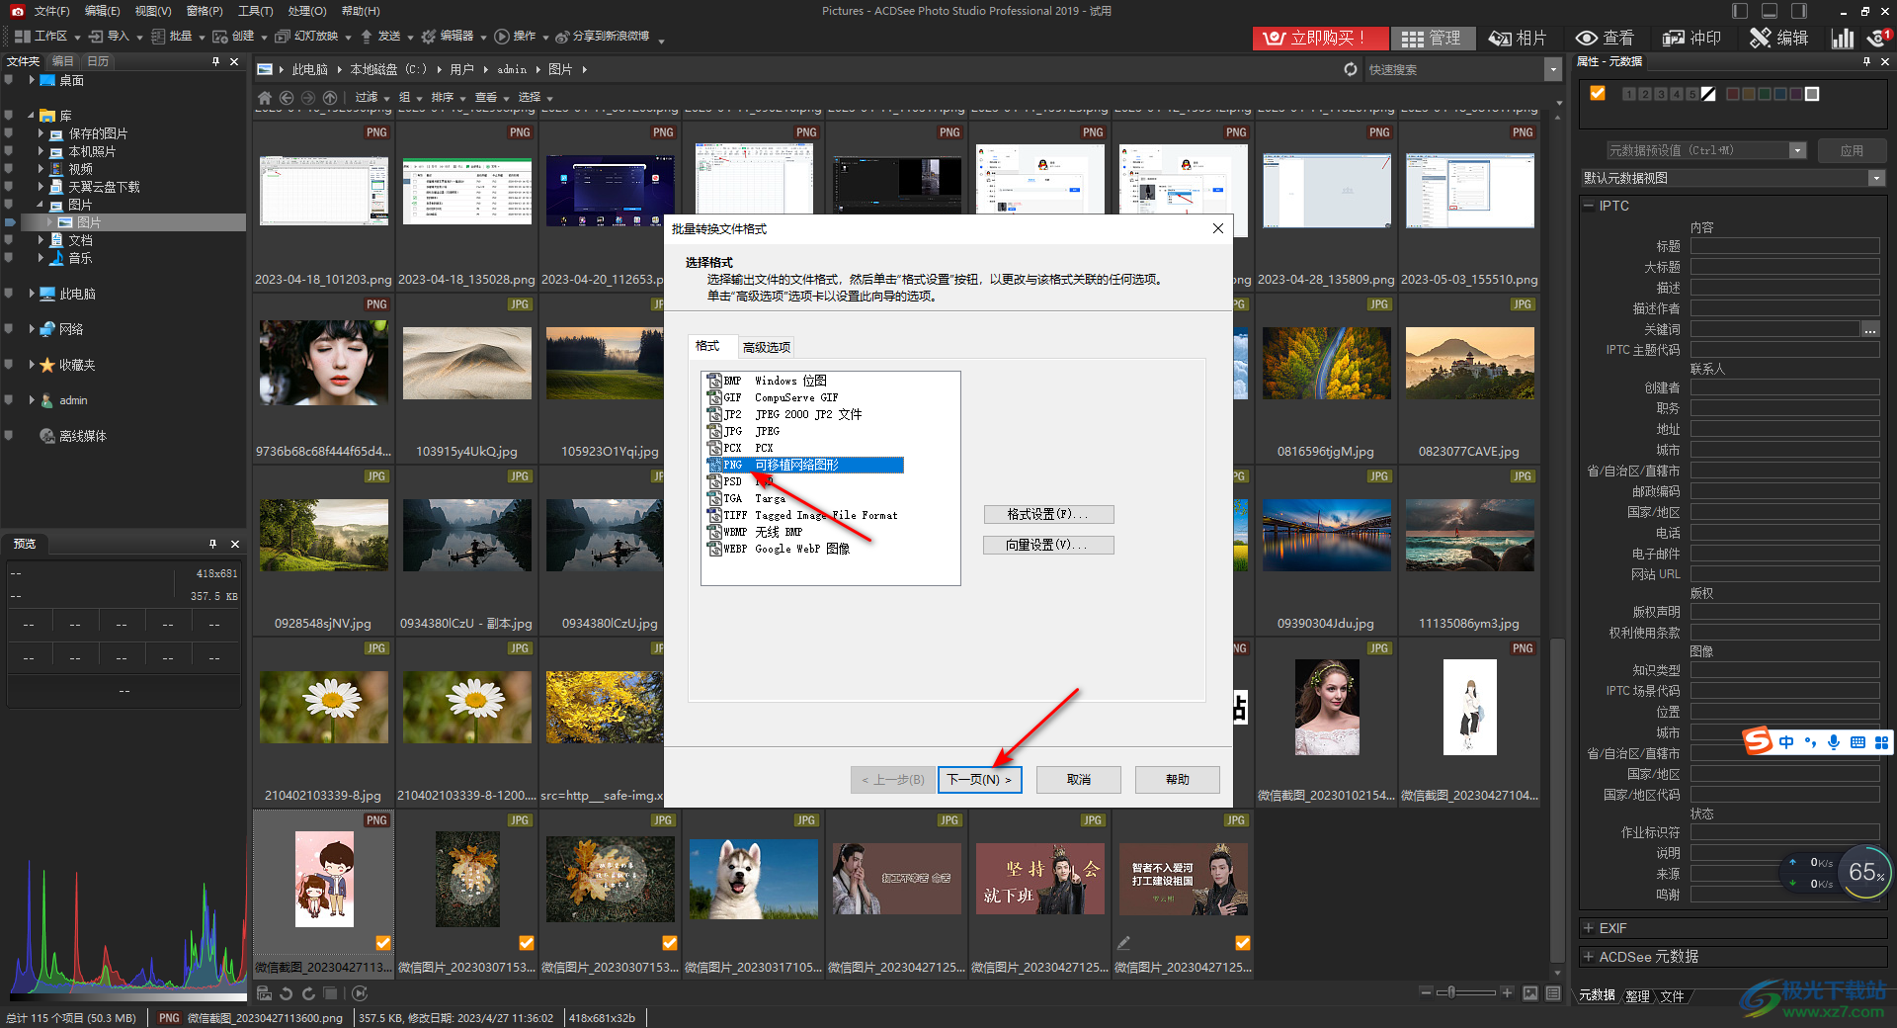The width and height of the screenshot is (1897, 1028).
Task: Navigate up one folder level
Action: pyautogui.click(x=330, y=98)
